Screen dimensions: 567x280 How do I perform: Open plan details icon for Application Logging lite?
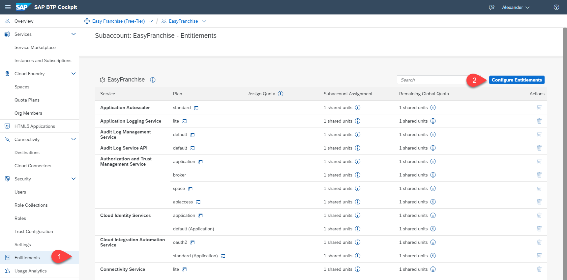(185, 121)
